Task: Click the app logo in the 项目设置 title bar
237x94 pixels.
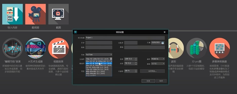Action: coord(75,32)
